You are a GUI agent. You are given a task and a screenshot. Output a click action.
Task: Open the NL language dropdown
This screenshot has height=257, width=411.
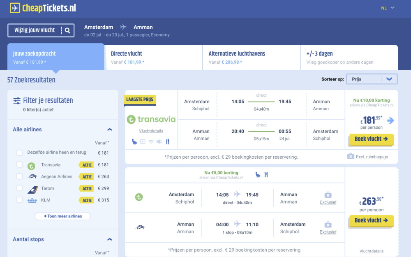pos(388,8)
